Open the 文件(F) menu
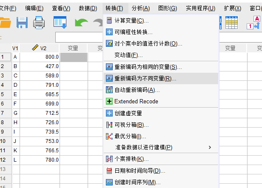 tap(8, 8)
